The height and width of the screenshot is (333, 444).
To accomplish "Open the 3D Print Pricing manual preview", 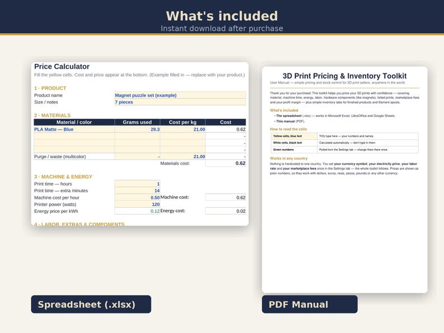I will (x=344, y=180).
